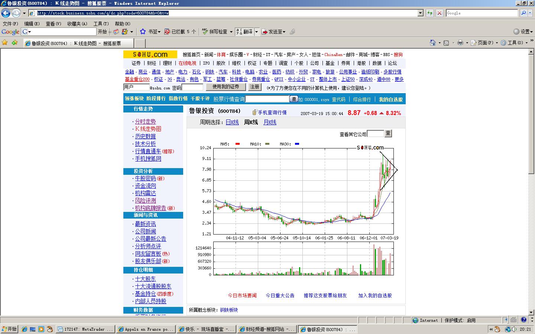Click the Google toolbar highlighter pen icon
The height and width of the screenshot is (334, 535).
pyautogui.click(x=292, y=32)
